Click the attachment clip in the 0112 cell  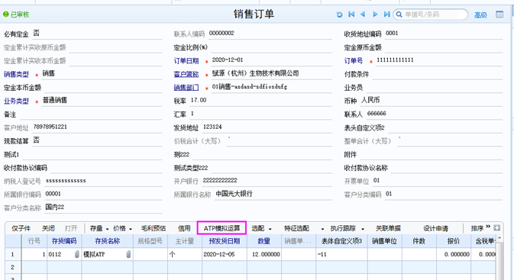point(76,254)
